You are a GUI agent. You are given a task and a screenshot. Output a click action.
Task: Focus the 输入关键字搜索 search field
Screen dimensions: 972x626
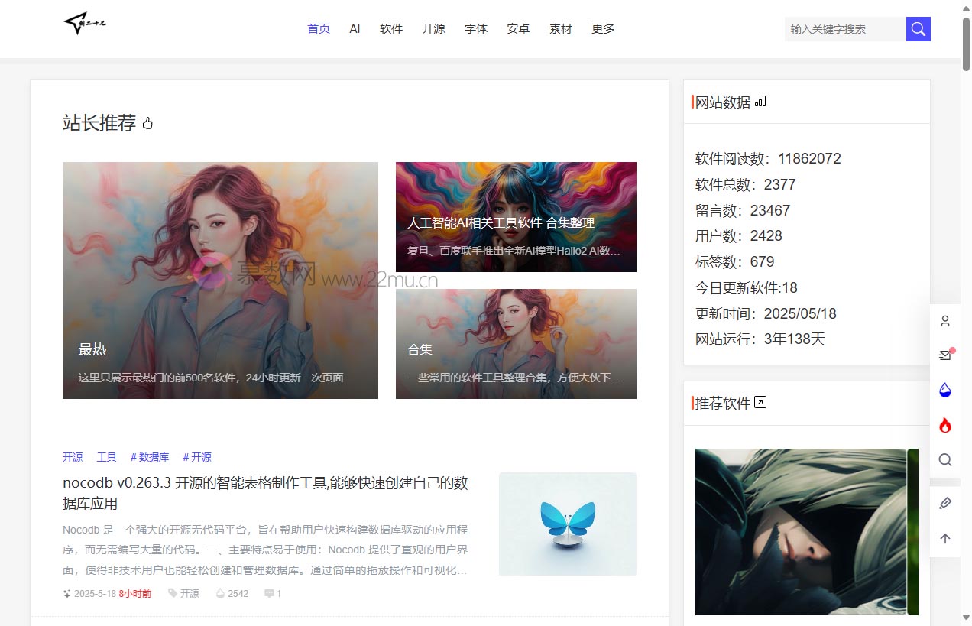844,29
